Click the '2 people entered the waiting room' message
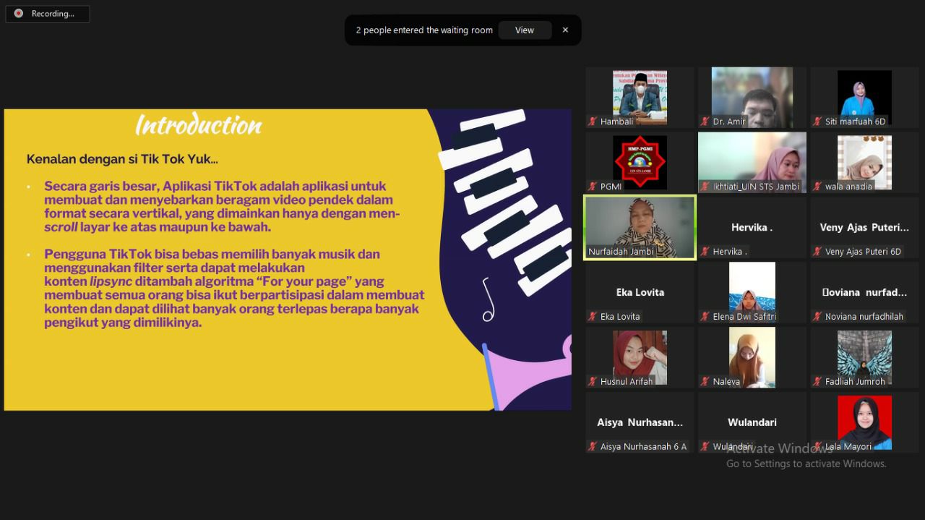Screen dimensions: 925x520 point(424,30)
